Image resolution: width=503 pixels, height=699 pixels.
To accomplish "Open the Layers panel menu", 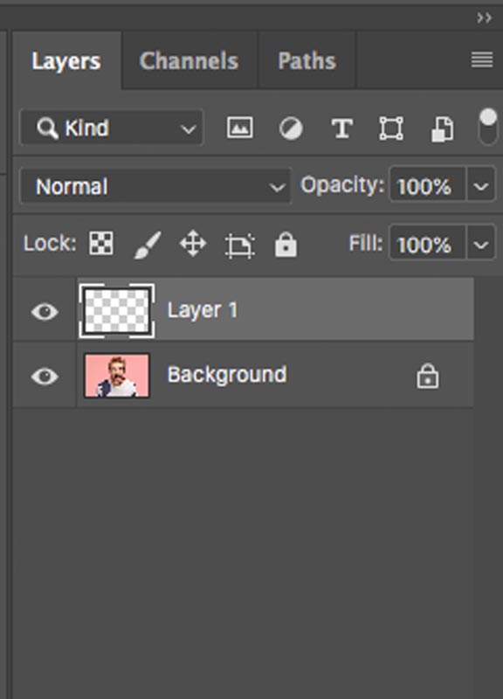I will [482, 59].
